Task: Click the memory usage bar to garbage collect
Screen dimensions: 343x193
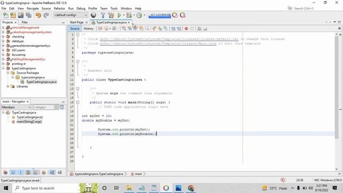Action: pos(160,15)
